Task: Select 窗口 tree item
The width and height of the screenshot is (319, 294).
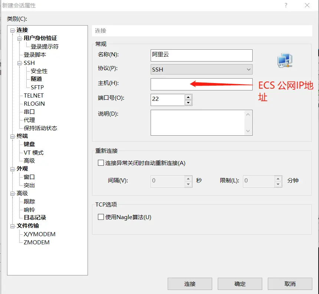Action: (29, 177)
